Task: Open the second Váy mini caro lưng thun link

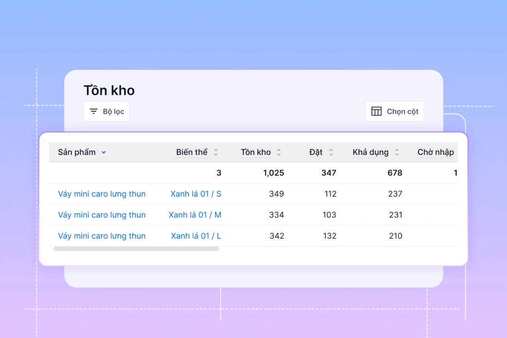Action: click(x=101, y=215)
